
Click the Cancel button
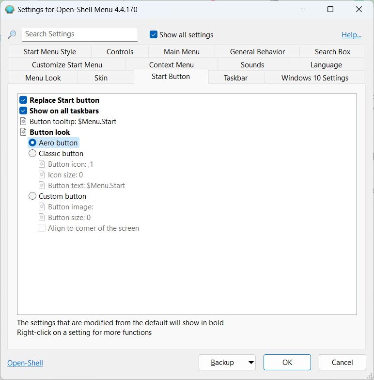342,363
